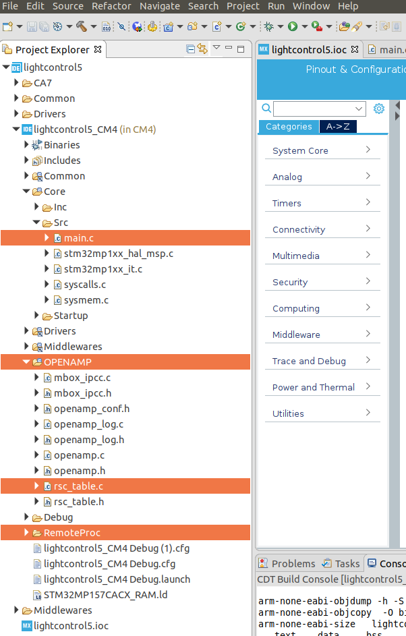
Task: Select mbox_ipcc.h in OPENAMP folder
Action: (x=82, y=393)
